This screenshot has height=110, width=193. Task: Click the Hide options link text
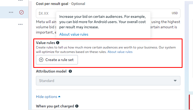46,97
